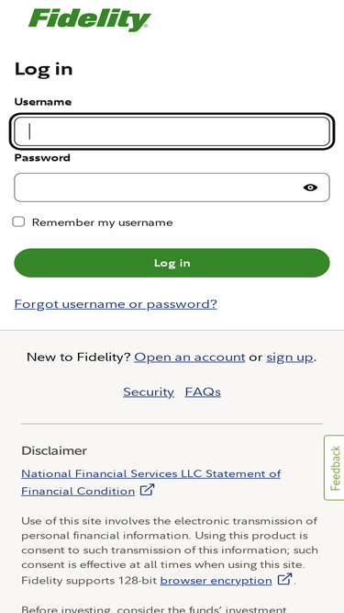
Task: Show password with the eye icon
Action: point(310,187)
